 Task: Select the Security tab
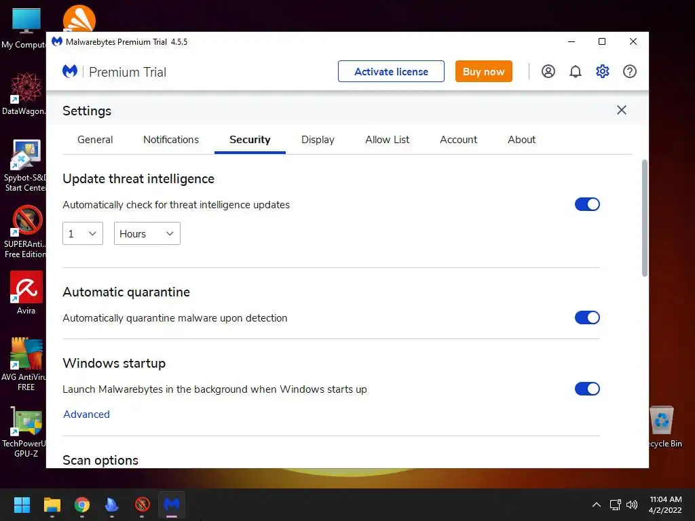coord(250,140)
